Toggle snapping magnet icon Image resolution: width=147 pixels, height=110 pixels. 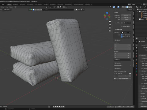pos(58,7)
